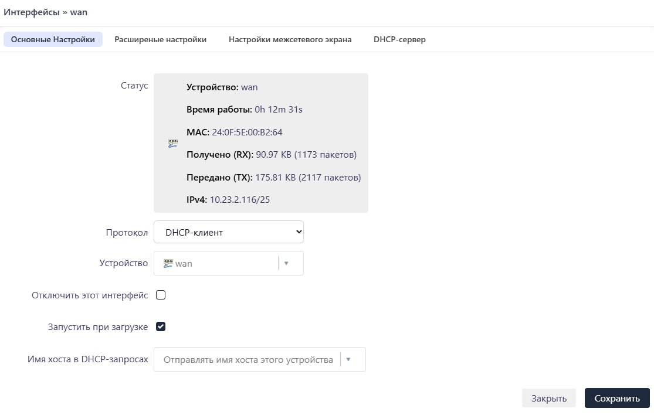Screen dimensions: 654x415
Task: Click the Протокол field label
Action: (127, 233)
